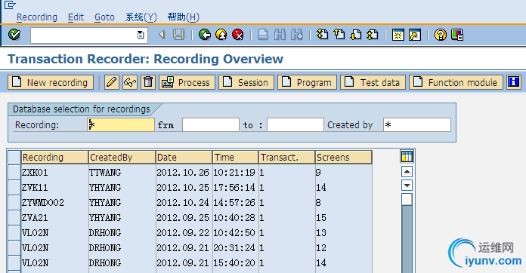Click the frm date input field

[x=211, y=124]
